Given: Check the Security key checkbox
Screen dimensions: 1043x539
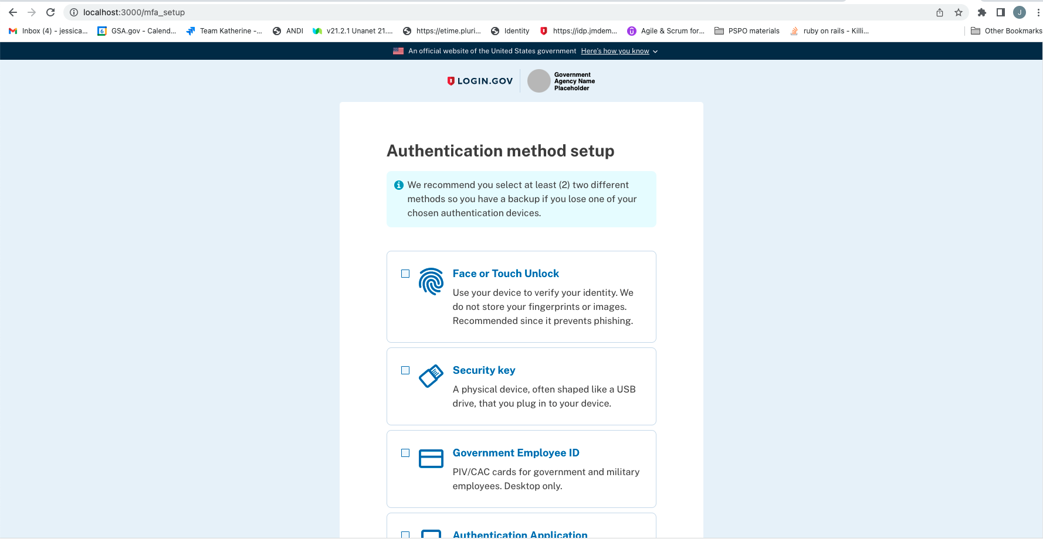Looking at the screenshot, I should [405, 370].
